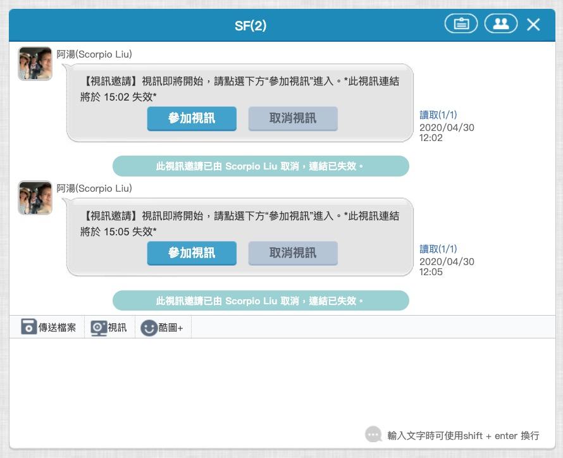The height and width of the screenshot is (458, 563).
Task: Click invitation text expiring at 15:05
Action: (240, 223)
